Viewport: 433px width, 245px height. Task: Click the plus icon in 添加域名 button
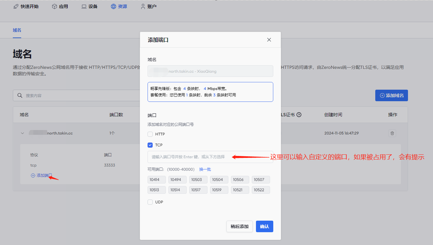382,95
